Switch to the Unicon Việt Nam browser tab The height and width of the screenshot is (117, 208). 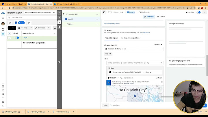[66, 4]
